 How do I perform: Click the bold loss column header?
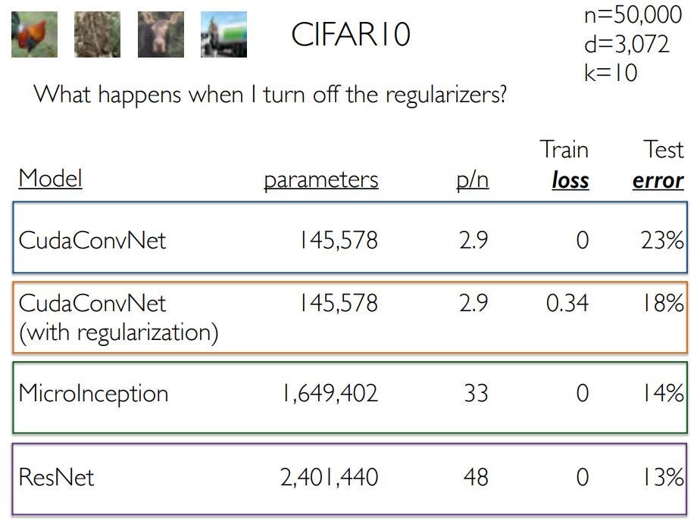point(570,180)
